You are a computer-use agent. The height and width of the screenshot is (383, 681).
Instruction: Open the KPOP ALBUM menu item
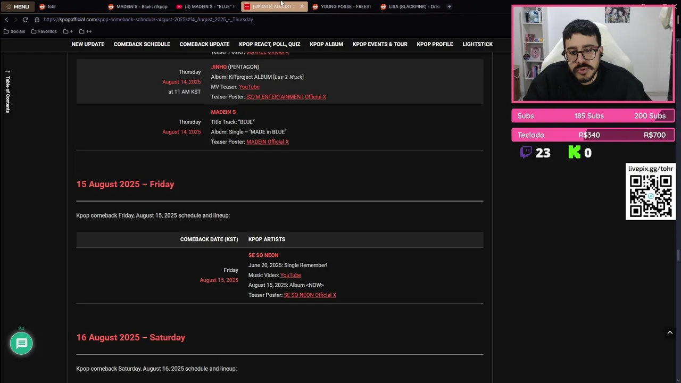click(326, 44)
